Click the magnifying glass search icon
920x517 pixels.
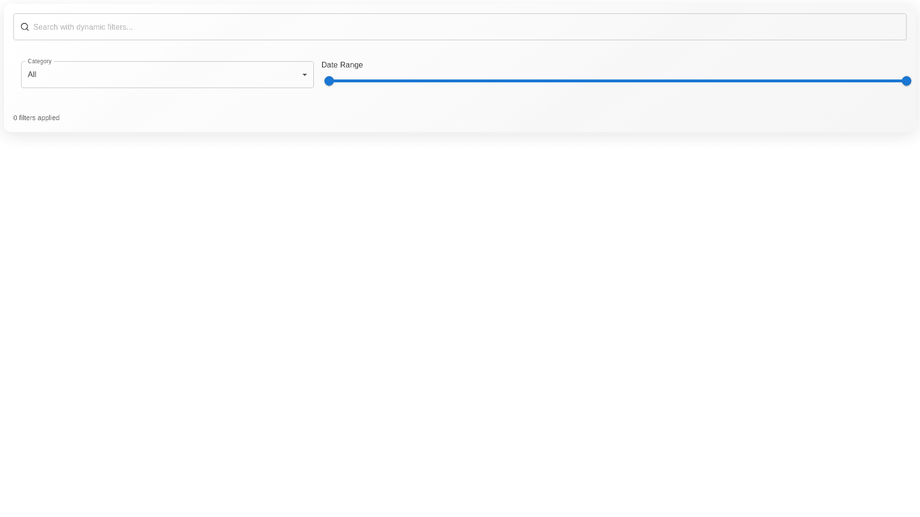pyautogui.click(x=25, y=27)
